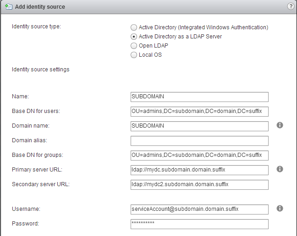Edit the Base DN for users field
297x236 pixels.
click(199, 112)
